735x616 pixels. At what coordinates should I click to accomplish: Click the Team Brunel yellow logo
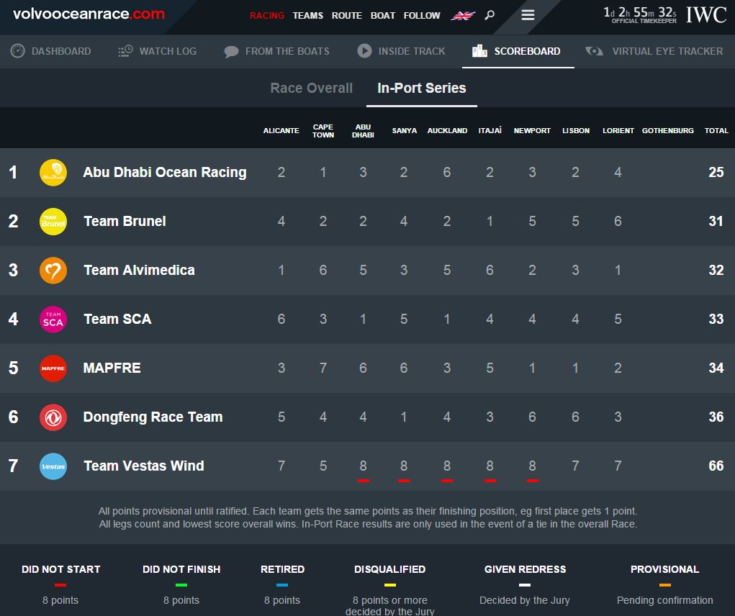(x=53, y=222)
